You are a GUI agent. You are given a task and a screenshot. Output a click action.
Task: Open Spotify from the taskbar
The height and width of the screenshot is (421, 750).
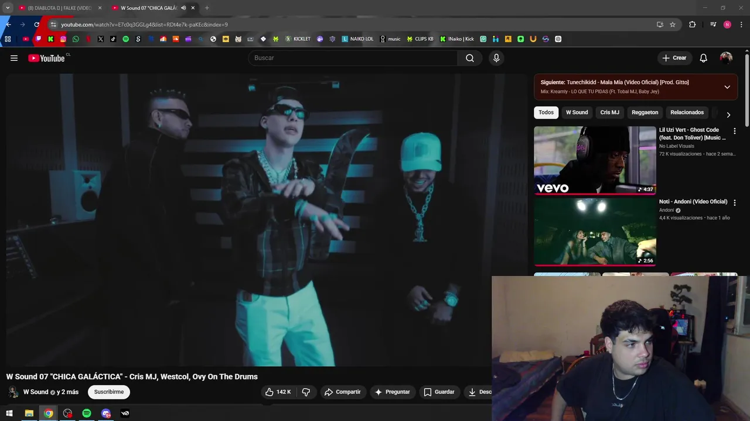pos(87,413)
